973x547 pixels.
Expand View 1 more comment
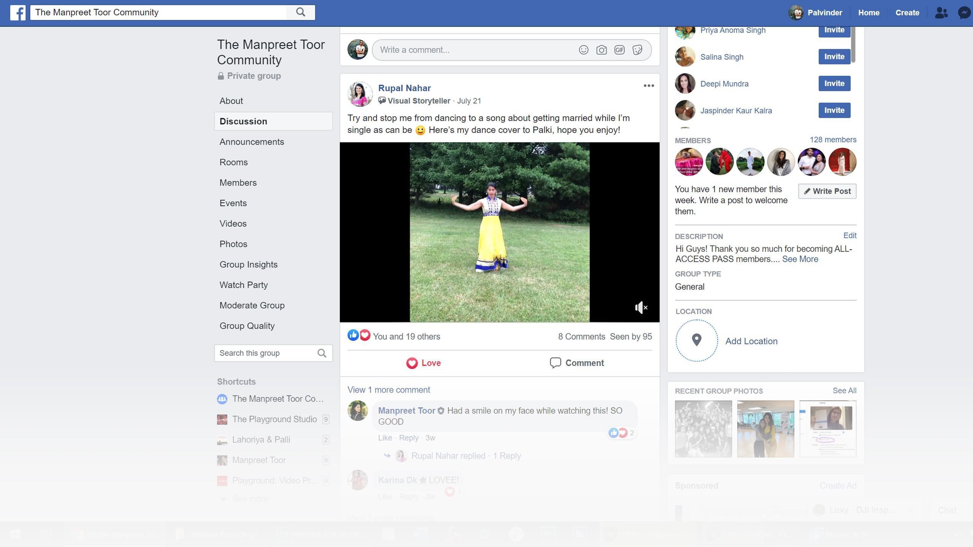[x=388, y=390]
